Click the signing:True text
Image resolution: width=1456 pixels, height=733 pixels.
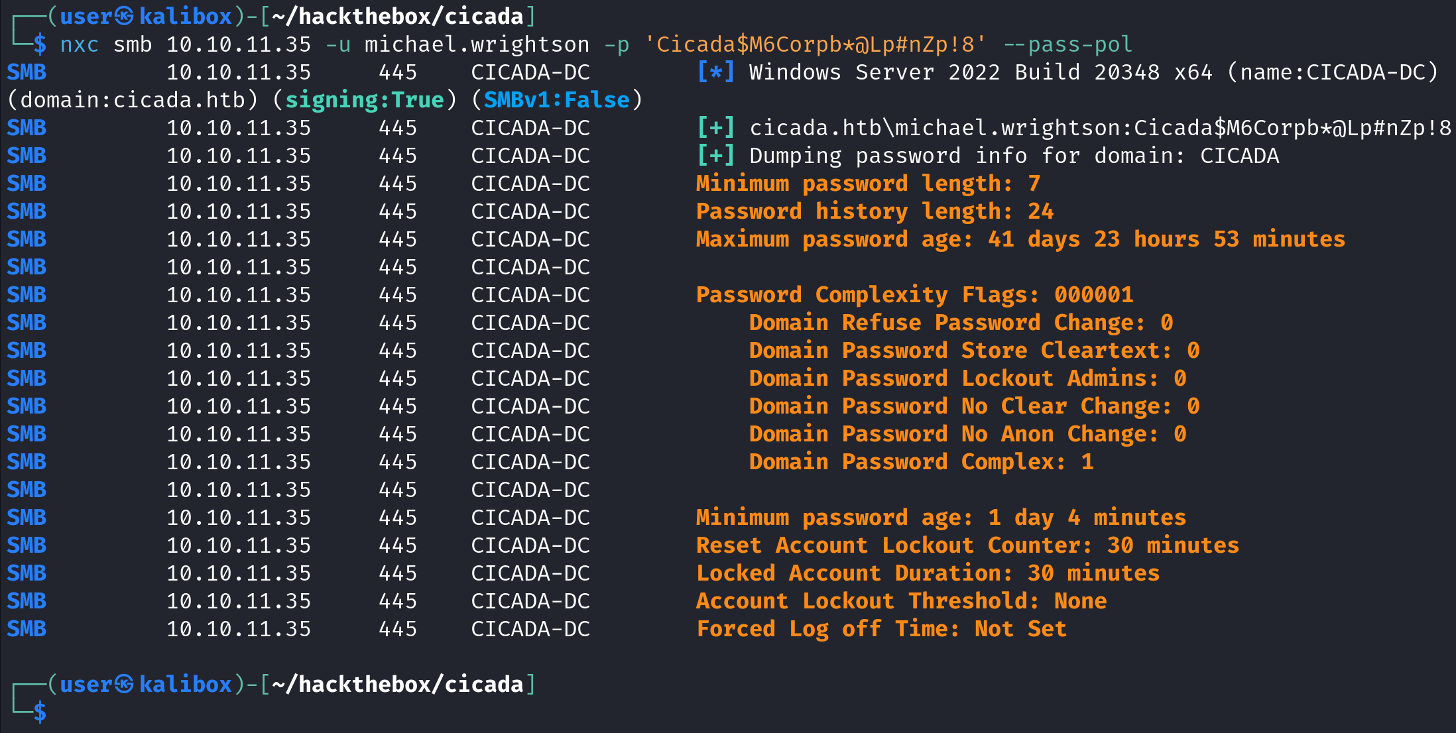pyautogui.click(x=365, y=100)
